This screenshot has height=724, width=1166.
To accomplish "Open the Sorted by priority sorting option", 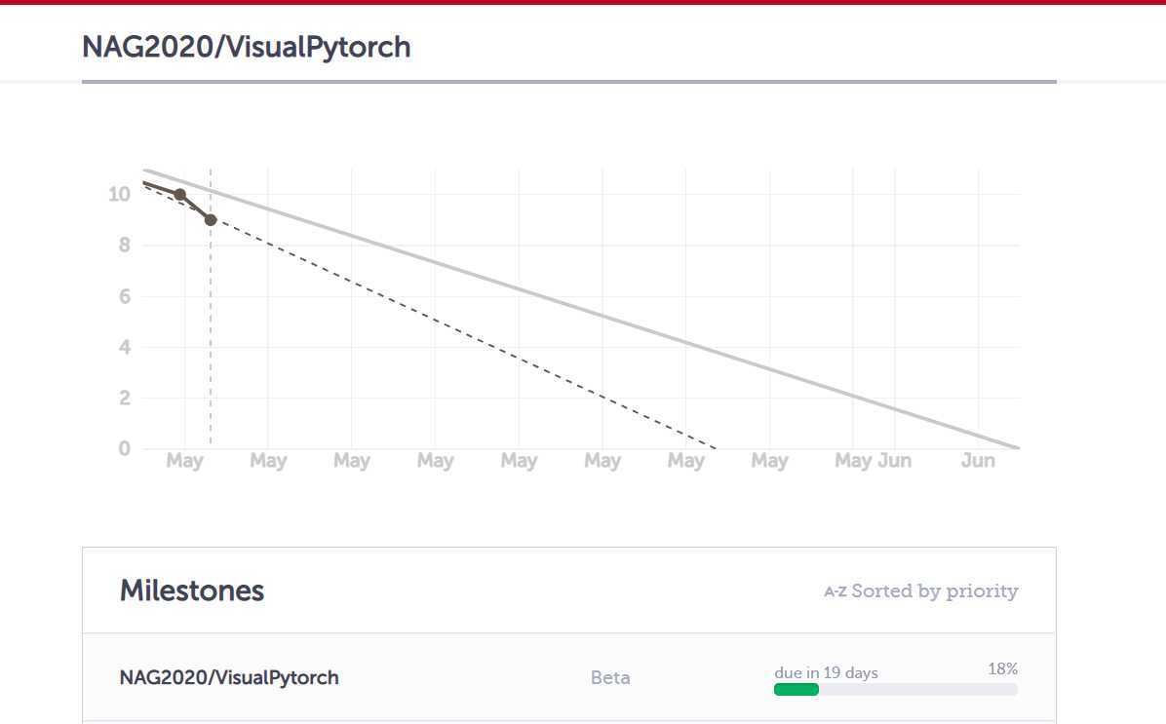I will (x=934, y=591).
